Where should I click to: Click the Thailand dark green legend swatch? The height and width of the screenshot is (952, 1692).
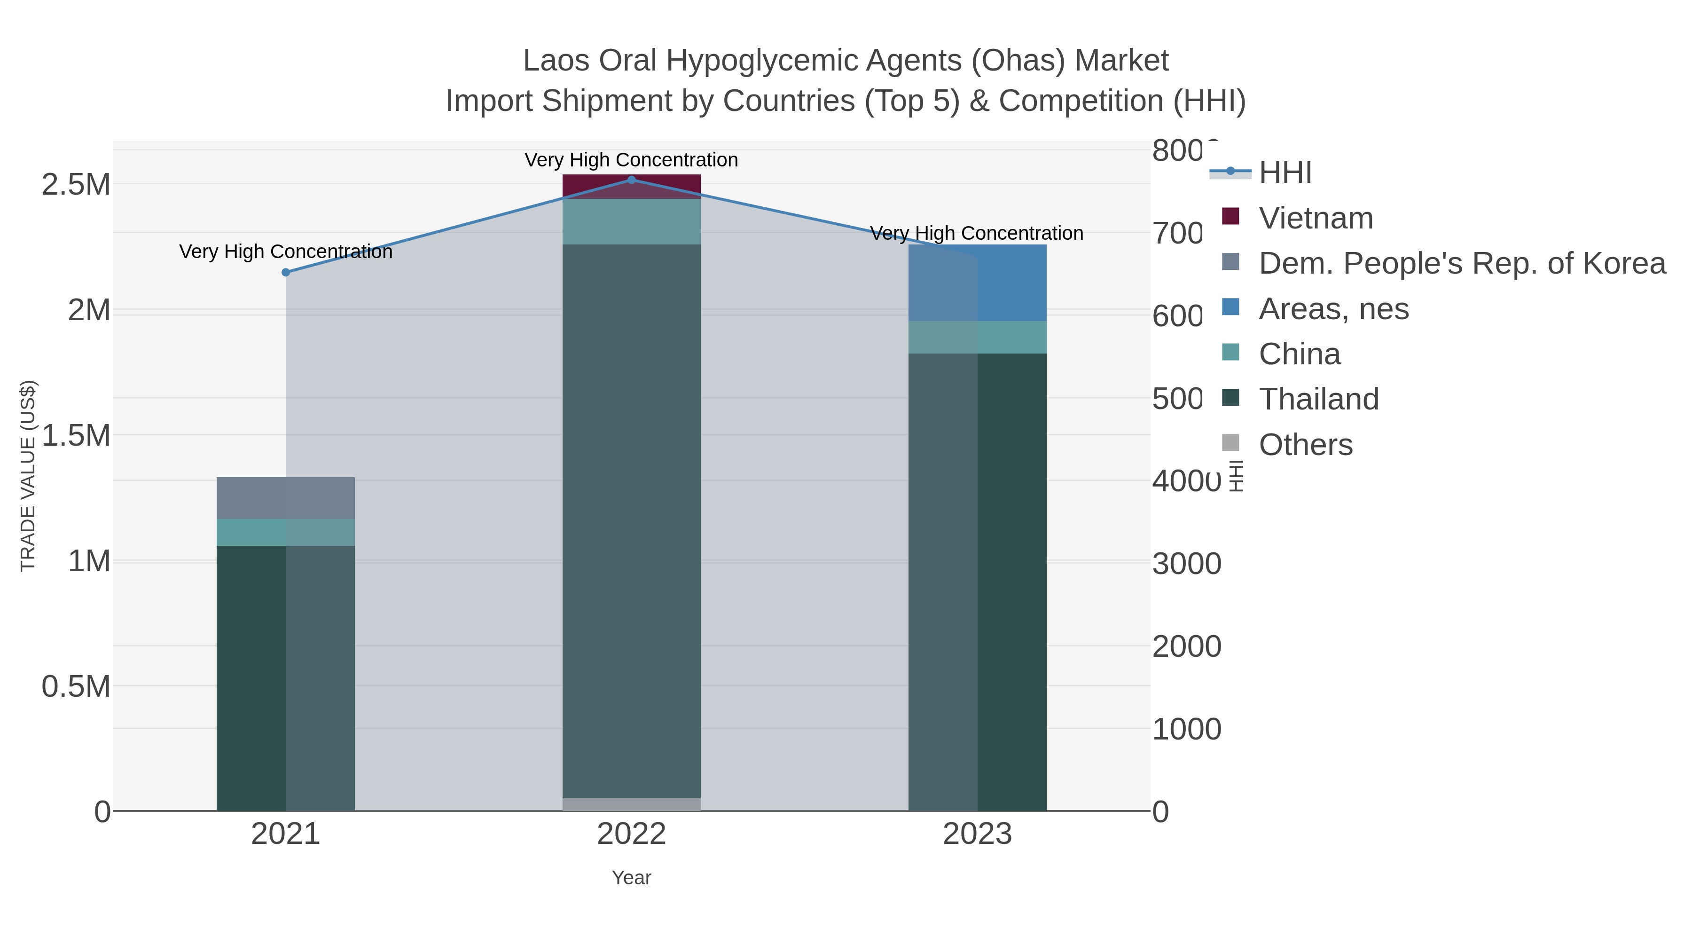pos(1230,397)
